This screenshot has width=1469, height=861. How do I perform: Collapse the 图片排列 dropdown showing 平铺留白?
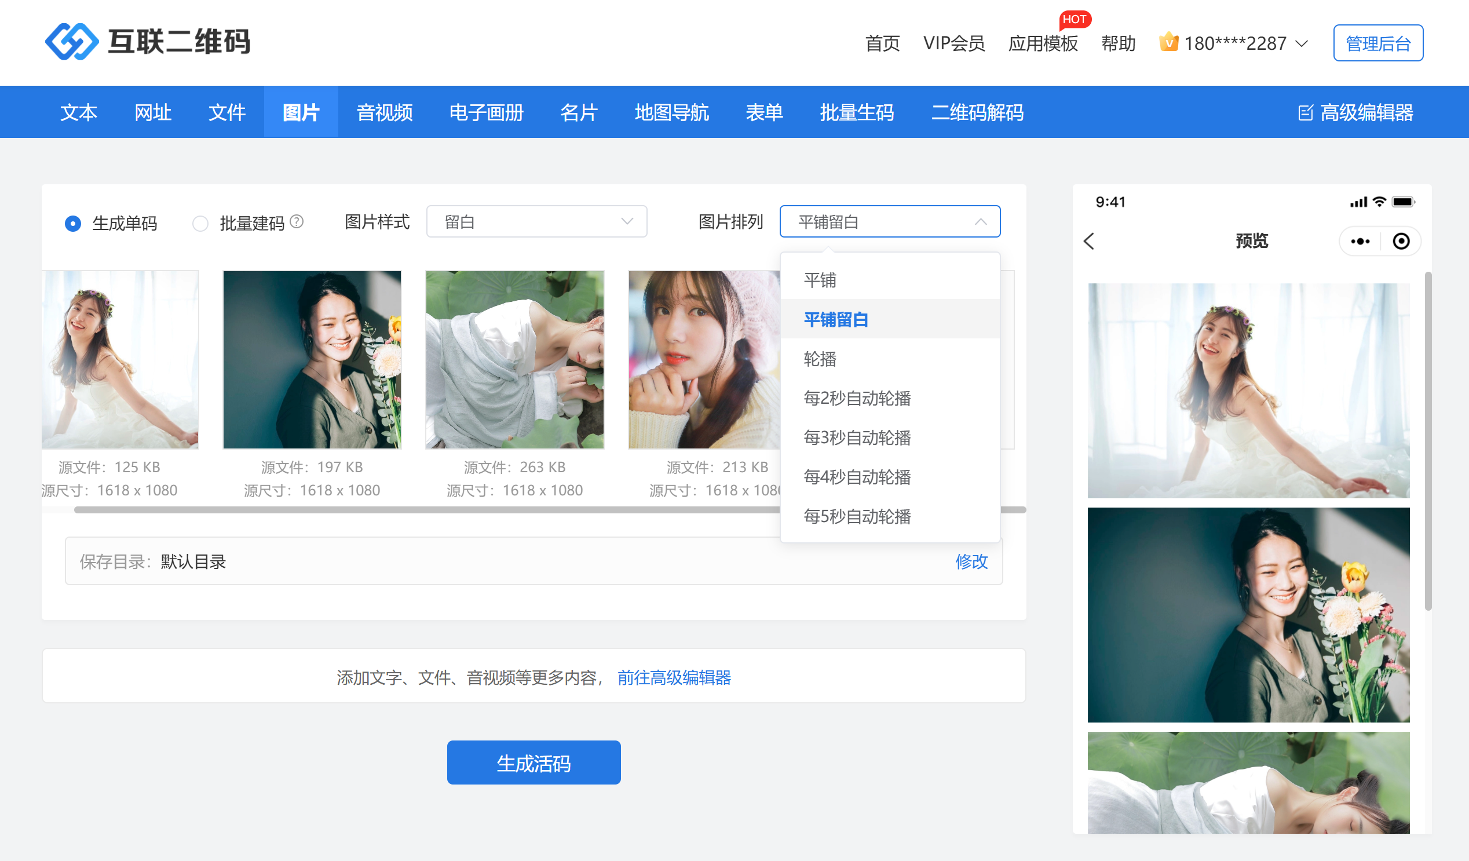890,221
